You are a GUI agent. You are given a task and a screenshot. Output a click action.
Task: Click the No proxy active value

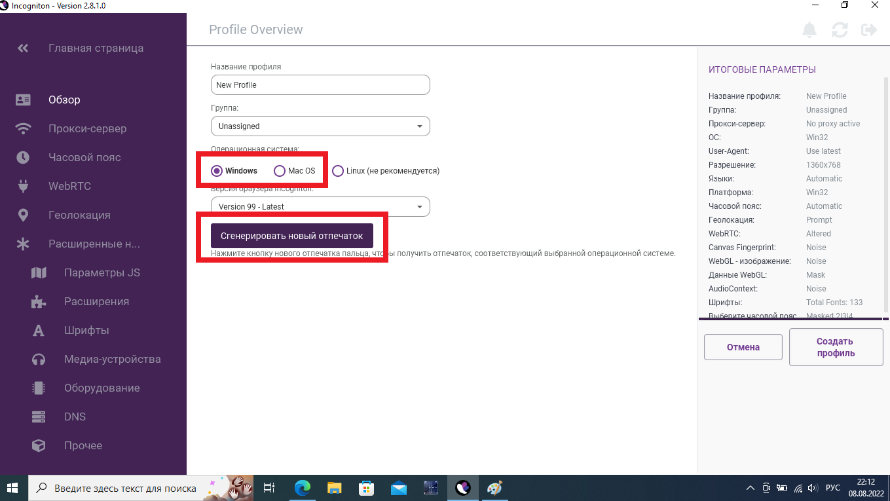tap(833, 124)
